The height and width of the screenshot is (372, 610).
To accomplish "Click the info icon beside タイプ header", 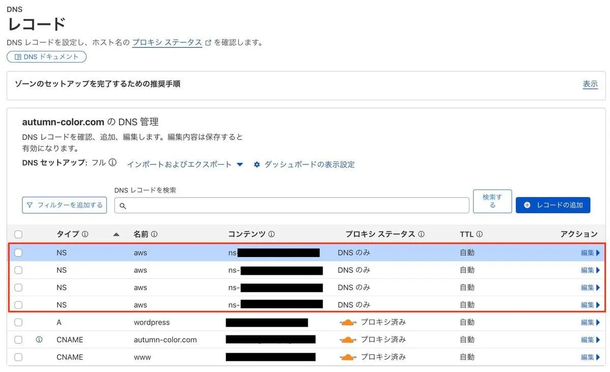I will point(85,234).
